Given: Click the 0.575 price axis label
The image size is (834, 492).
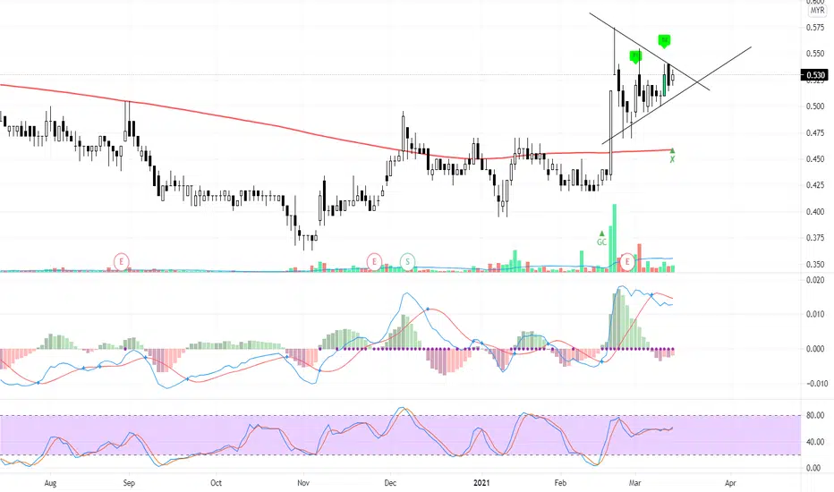Looking at the screenshot, I should tap(815, 27).
